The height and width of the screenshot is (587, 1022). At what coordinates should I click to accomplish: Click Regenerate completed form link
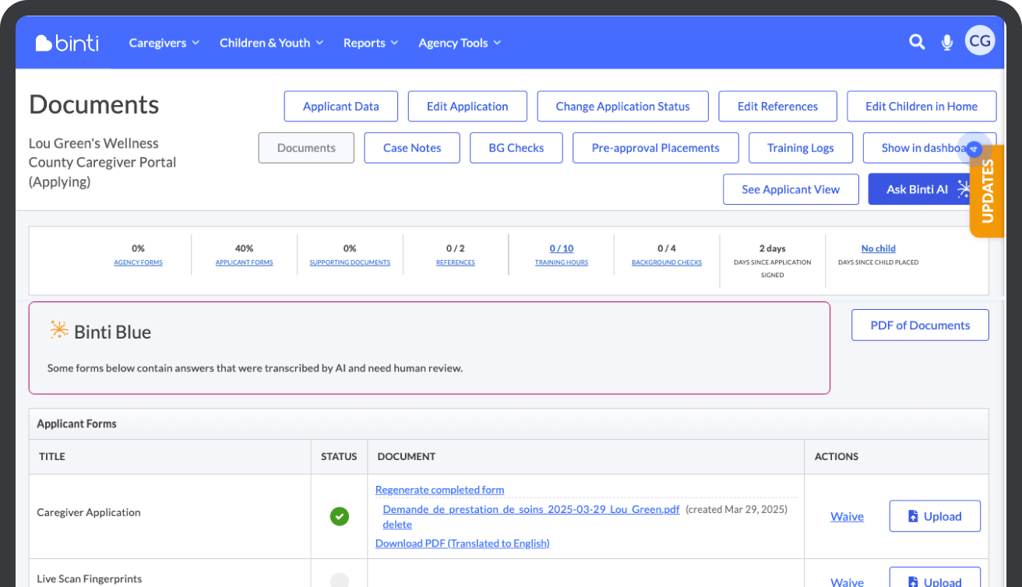click(439, 490)
